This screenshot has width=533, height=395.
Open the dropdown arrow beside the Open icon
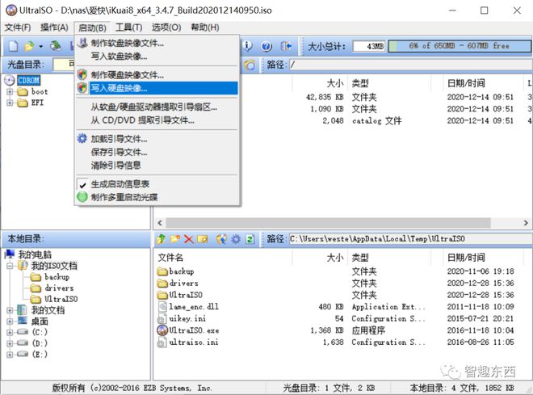click(40, 47)
